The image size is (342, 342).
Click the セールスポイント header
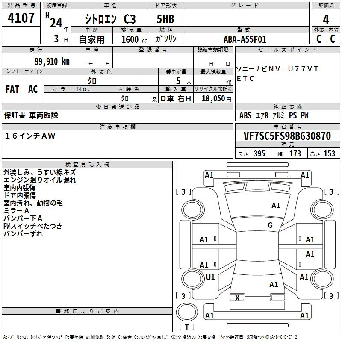287,50
